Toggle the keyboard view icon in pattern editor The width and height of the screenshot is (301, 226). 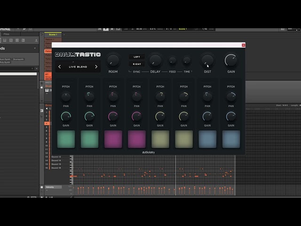coord(42,111)
